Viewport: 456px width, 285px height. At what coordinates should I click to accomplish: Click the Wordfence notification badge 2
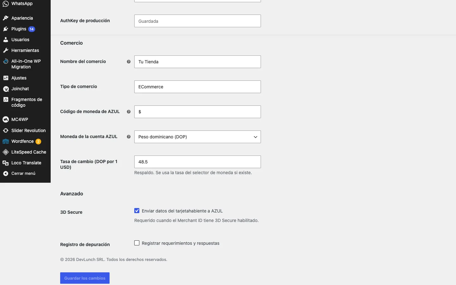(x=38, y=142)
